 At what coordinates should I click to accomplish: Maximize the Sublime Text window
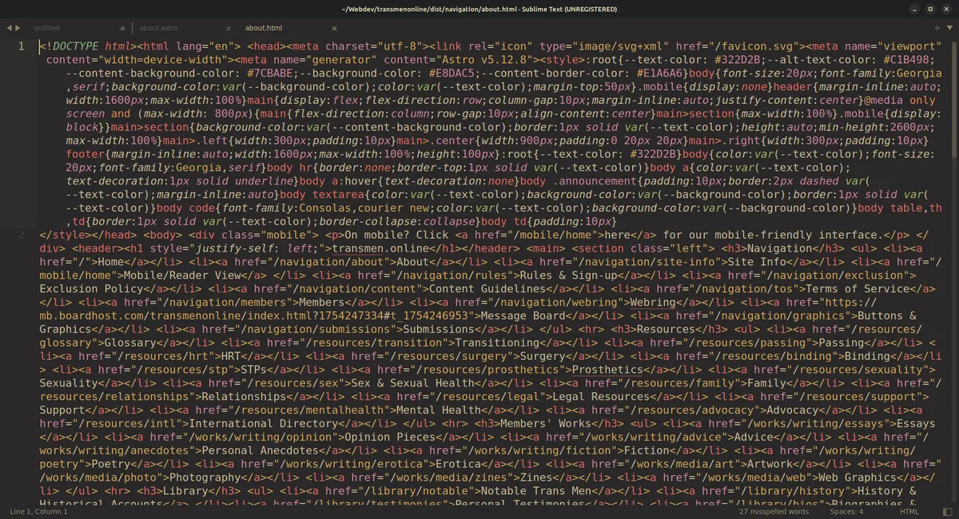click(930, 9)
